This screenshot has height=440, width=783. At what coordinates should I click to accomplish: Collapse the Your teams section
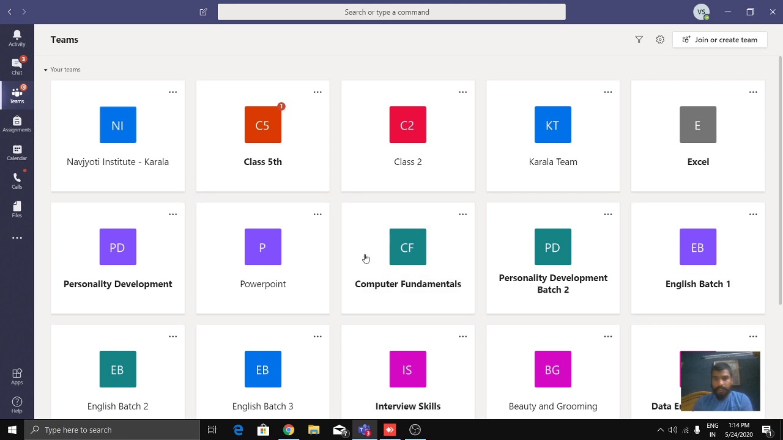(62, 70)
